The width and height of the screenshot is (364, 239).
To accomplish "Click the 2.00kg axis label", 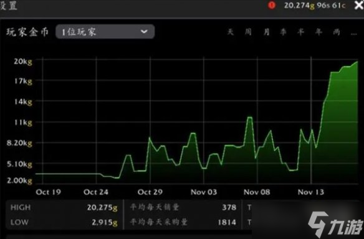I will [x=19, y=180].
